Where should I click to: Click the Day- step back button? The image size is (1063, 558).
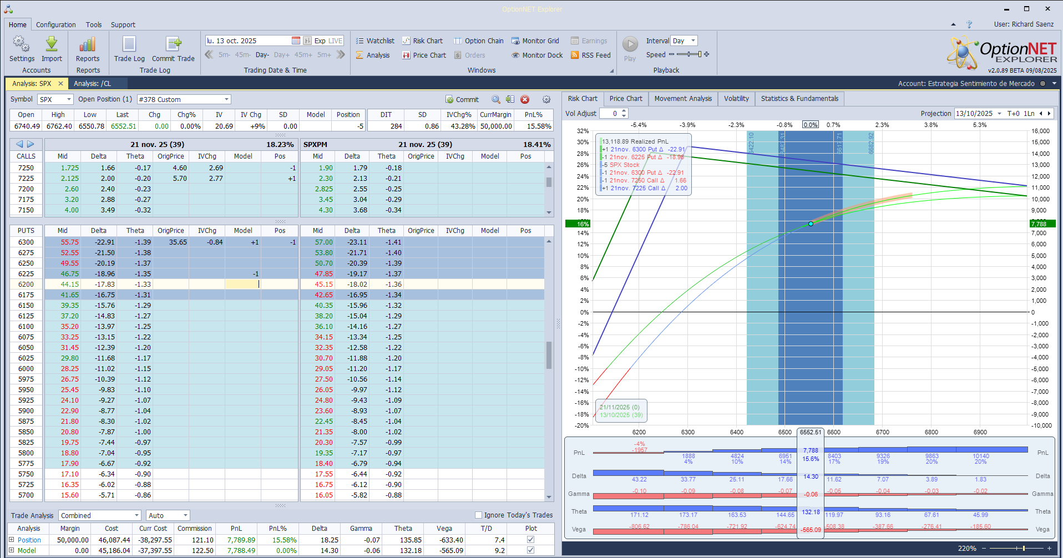tap(262, 55)
